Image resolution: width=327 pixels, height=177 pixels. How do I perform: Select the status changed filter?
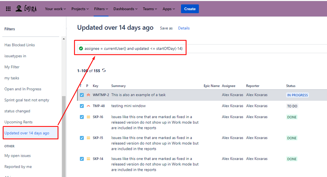tap(17, 111)
